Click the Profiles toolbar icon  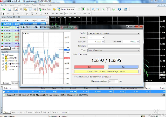click(x=9, y=9)
